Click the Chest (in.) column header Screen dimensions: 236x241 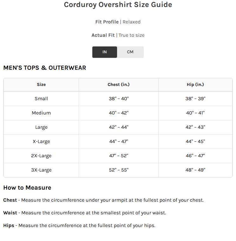(x=119, y=85)
